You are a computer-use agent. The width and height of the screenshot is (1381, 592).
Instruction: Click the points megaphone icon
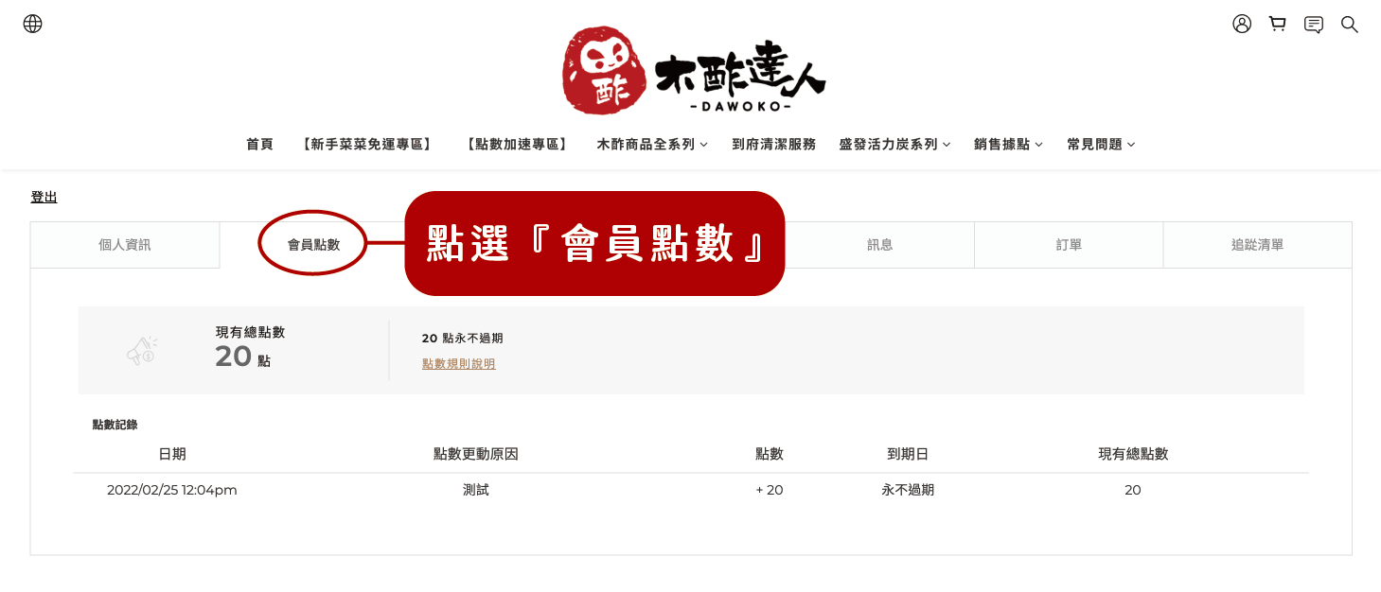(142, 350)
